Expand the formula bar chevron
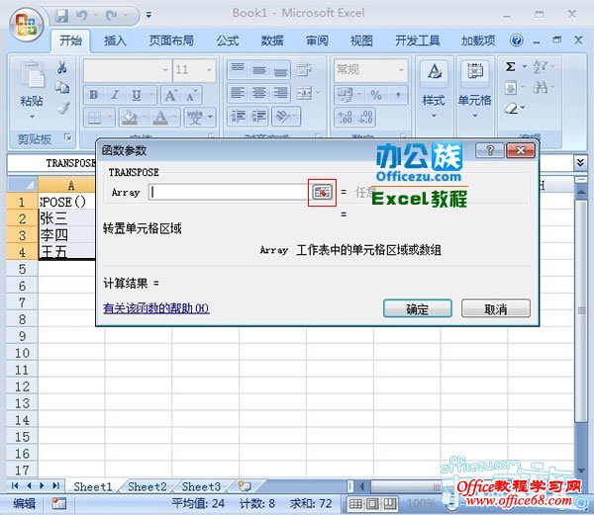 coord(580,162)
